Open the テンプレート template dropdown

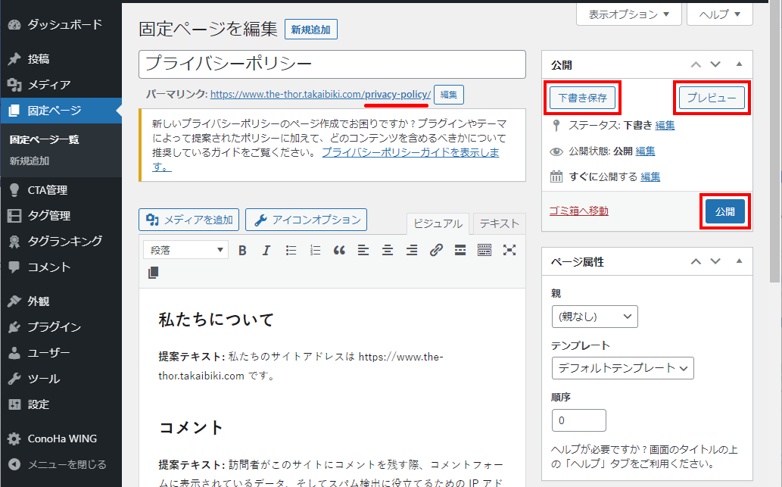tap(623, 368)
